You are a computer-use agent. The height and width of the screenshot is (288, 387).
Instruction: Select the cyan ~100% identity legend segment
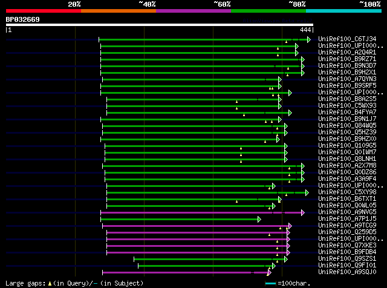[344, 11]
